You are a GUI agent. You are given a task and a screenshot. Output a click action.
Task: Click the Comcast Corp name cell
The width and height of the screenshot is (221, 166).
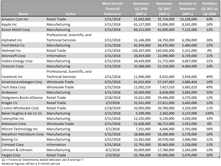pyautogui.click(x=12, y=145)
